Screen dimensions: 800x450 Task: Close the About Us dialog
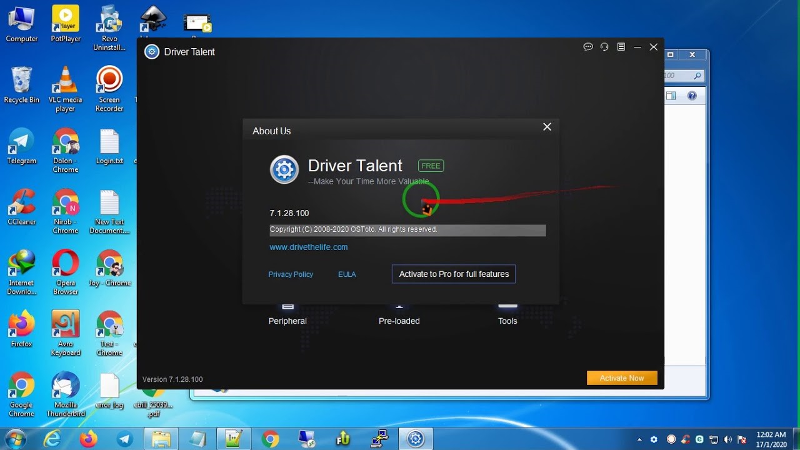point(547,126)
